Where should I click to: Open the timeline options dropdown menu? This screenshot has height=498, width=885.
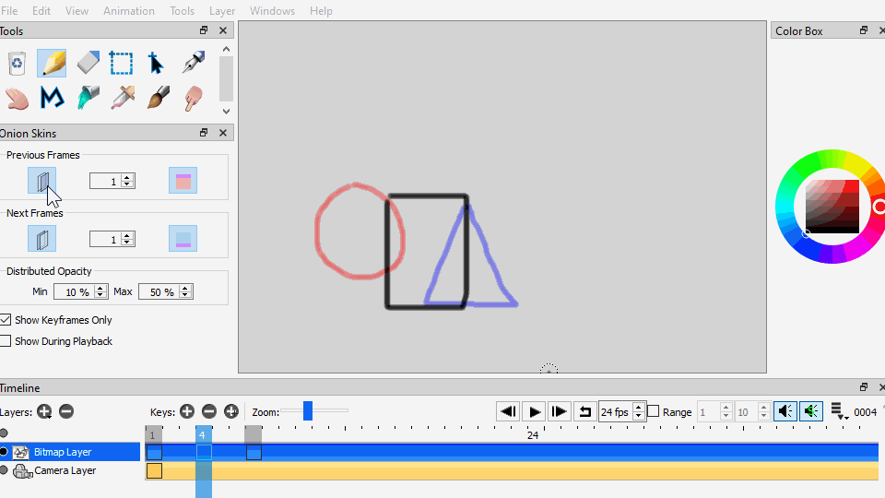(x=839, y=411)
